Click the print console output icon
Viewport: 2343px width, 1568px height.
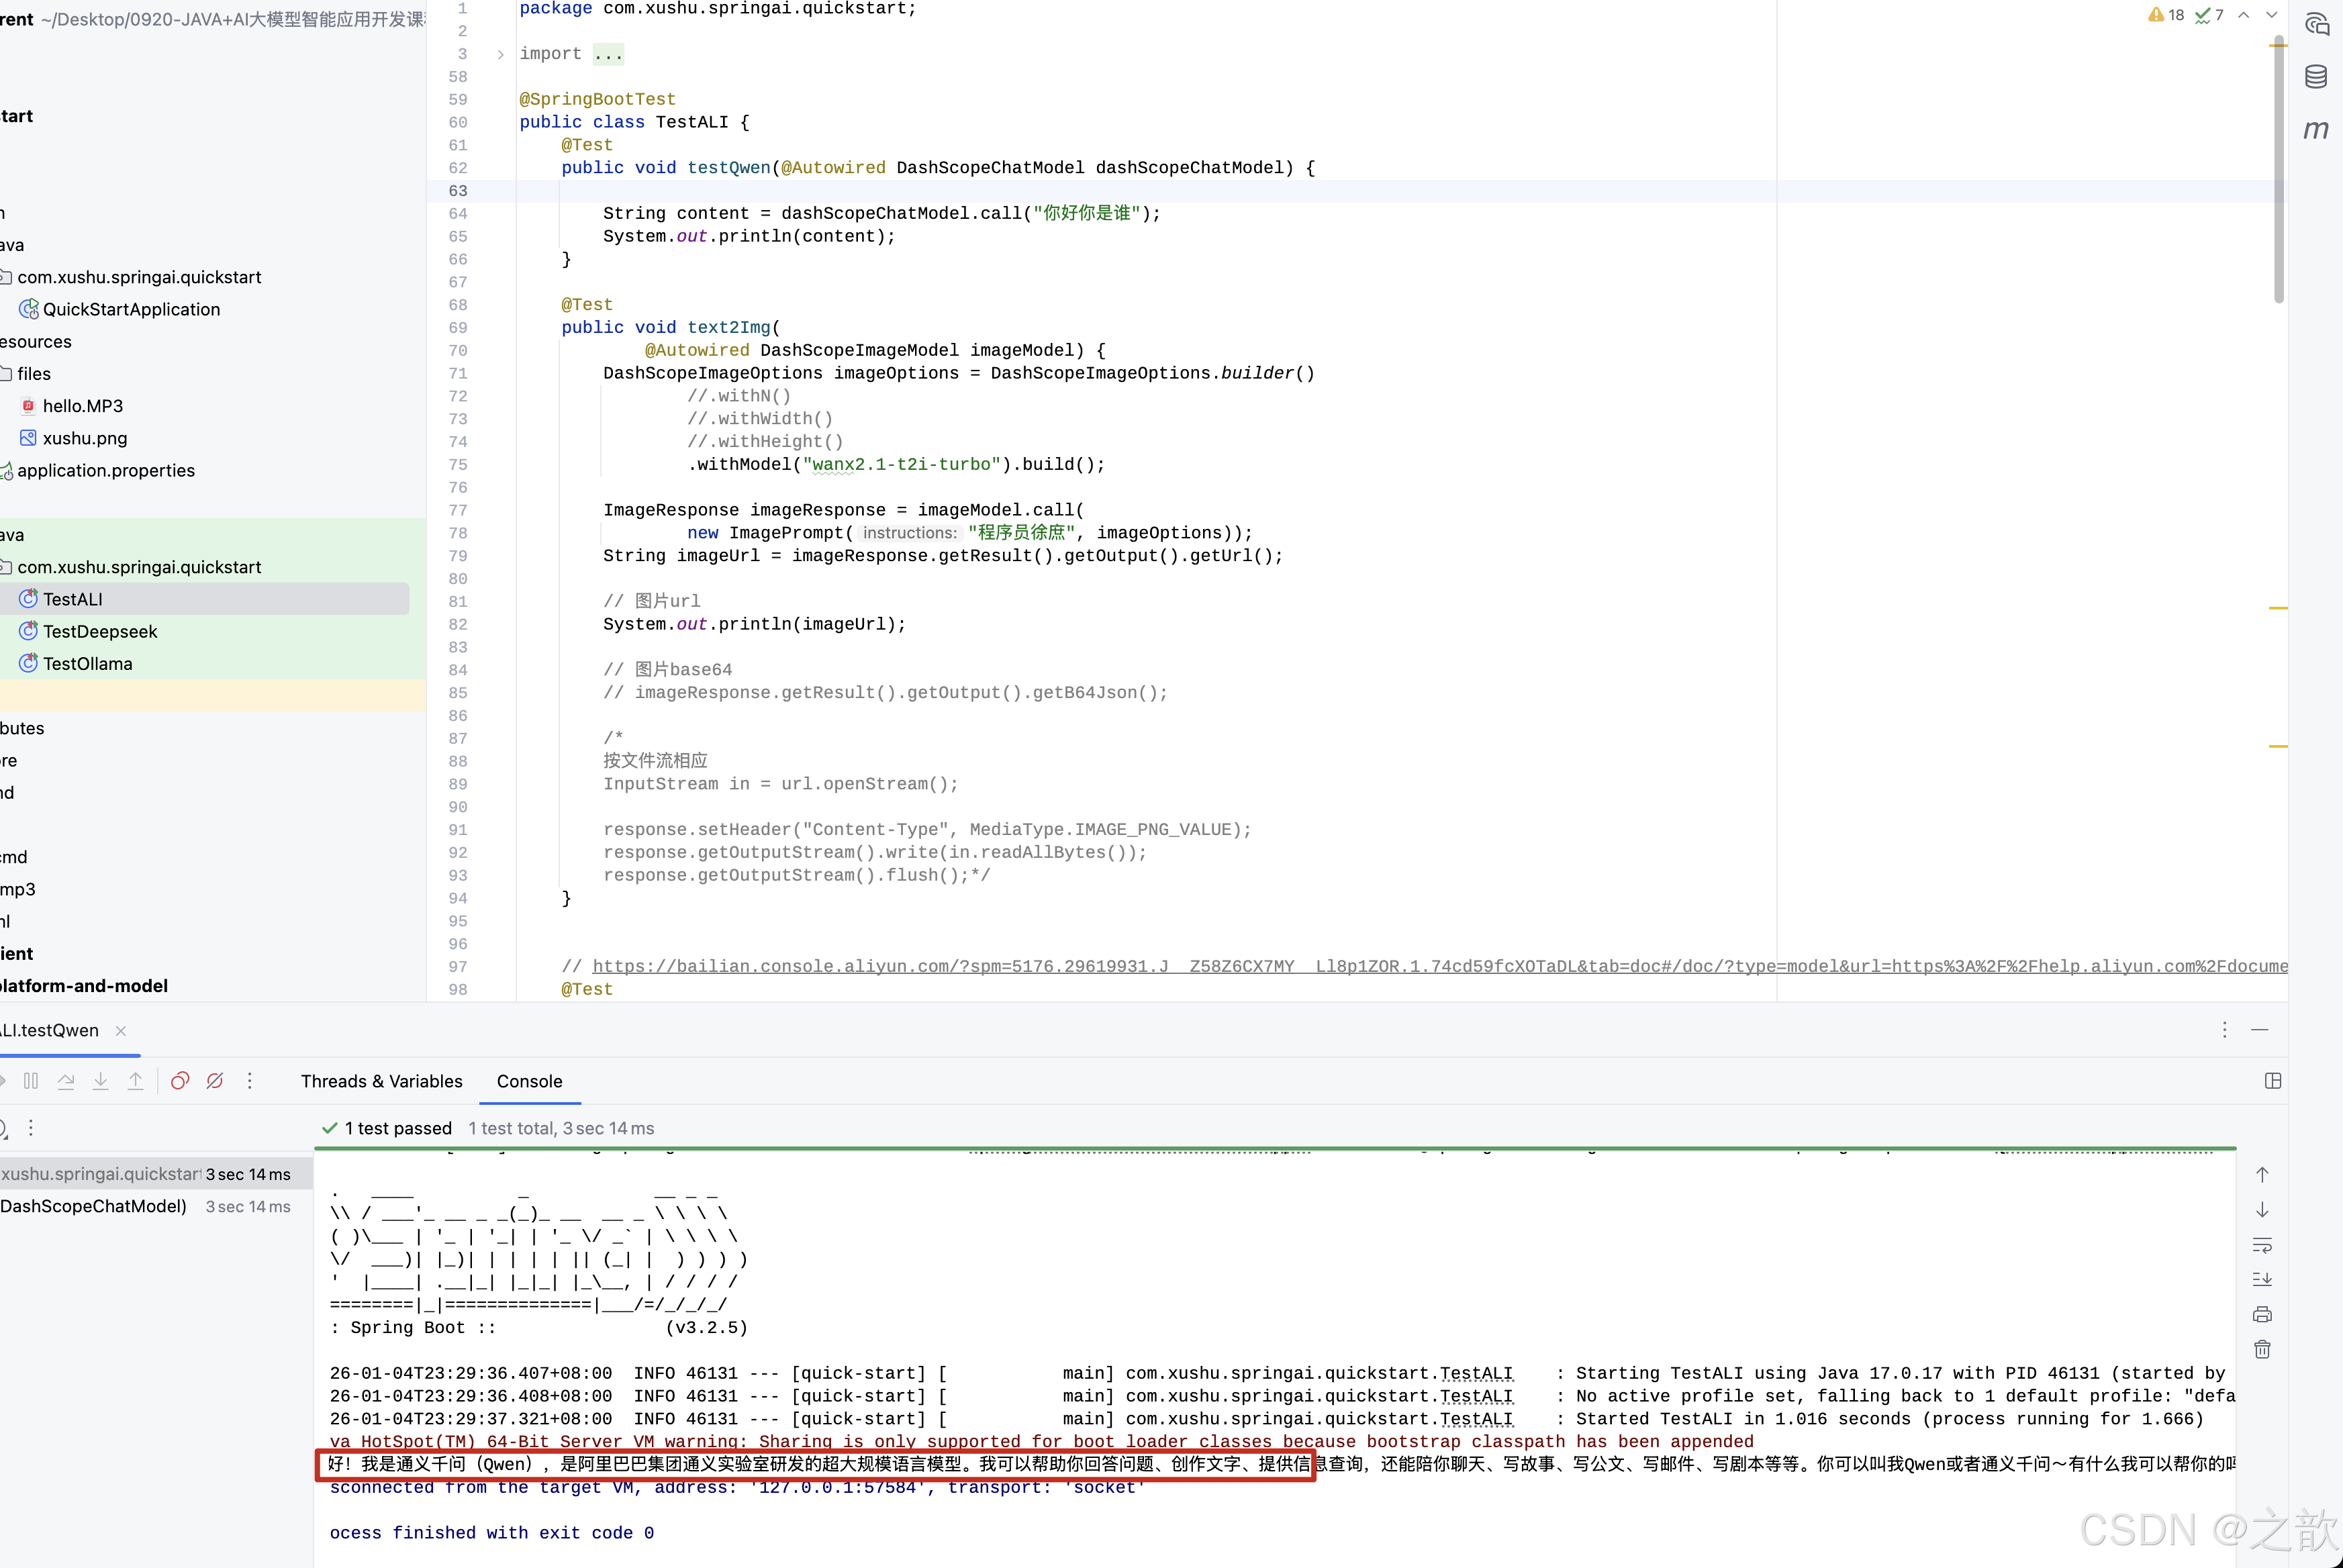[x=2262, y=1314]
